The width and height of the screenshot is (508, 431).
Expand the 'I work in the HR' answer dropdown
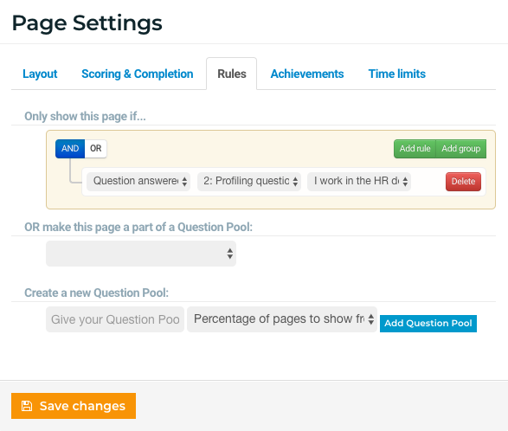pyautogui.click(x=359, y=181)
